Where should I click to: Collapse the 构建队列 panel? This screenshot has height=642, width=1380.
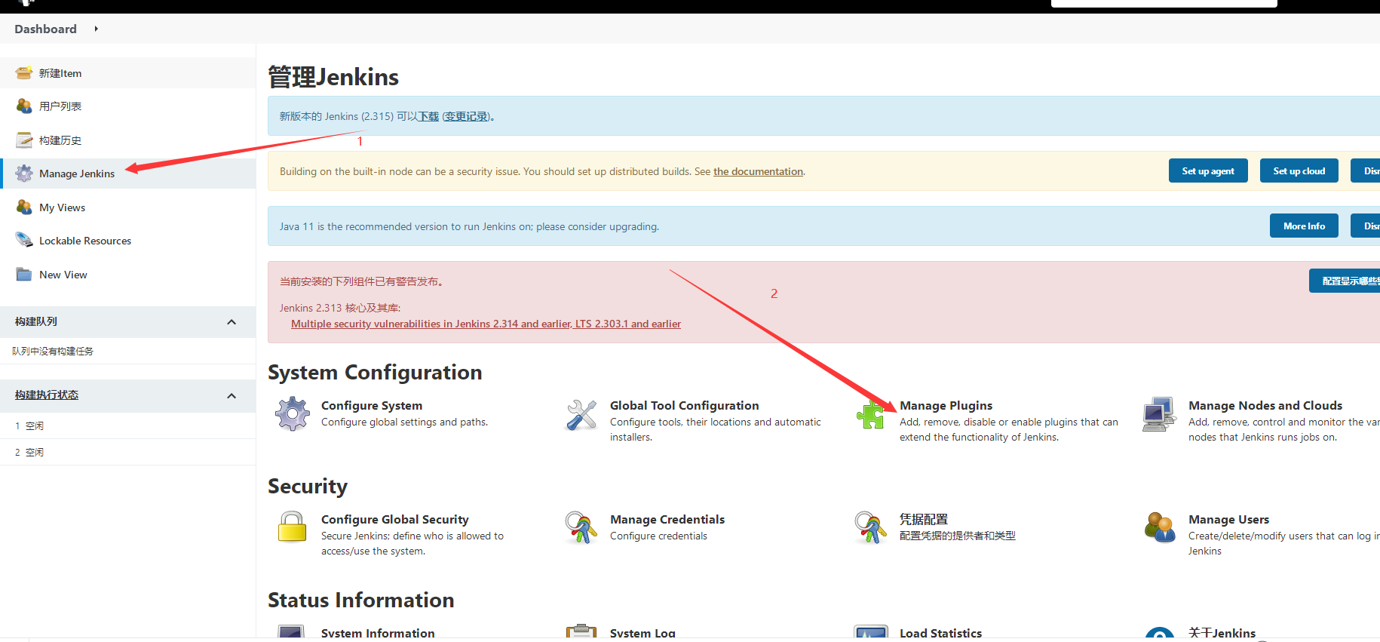tap(232, 322)
